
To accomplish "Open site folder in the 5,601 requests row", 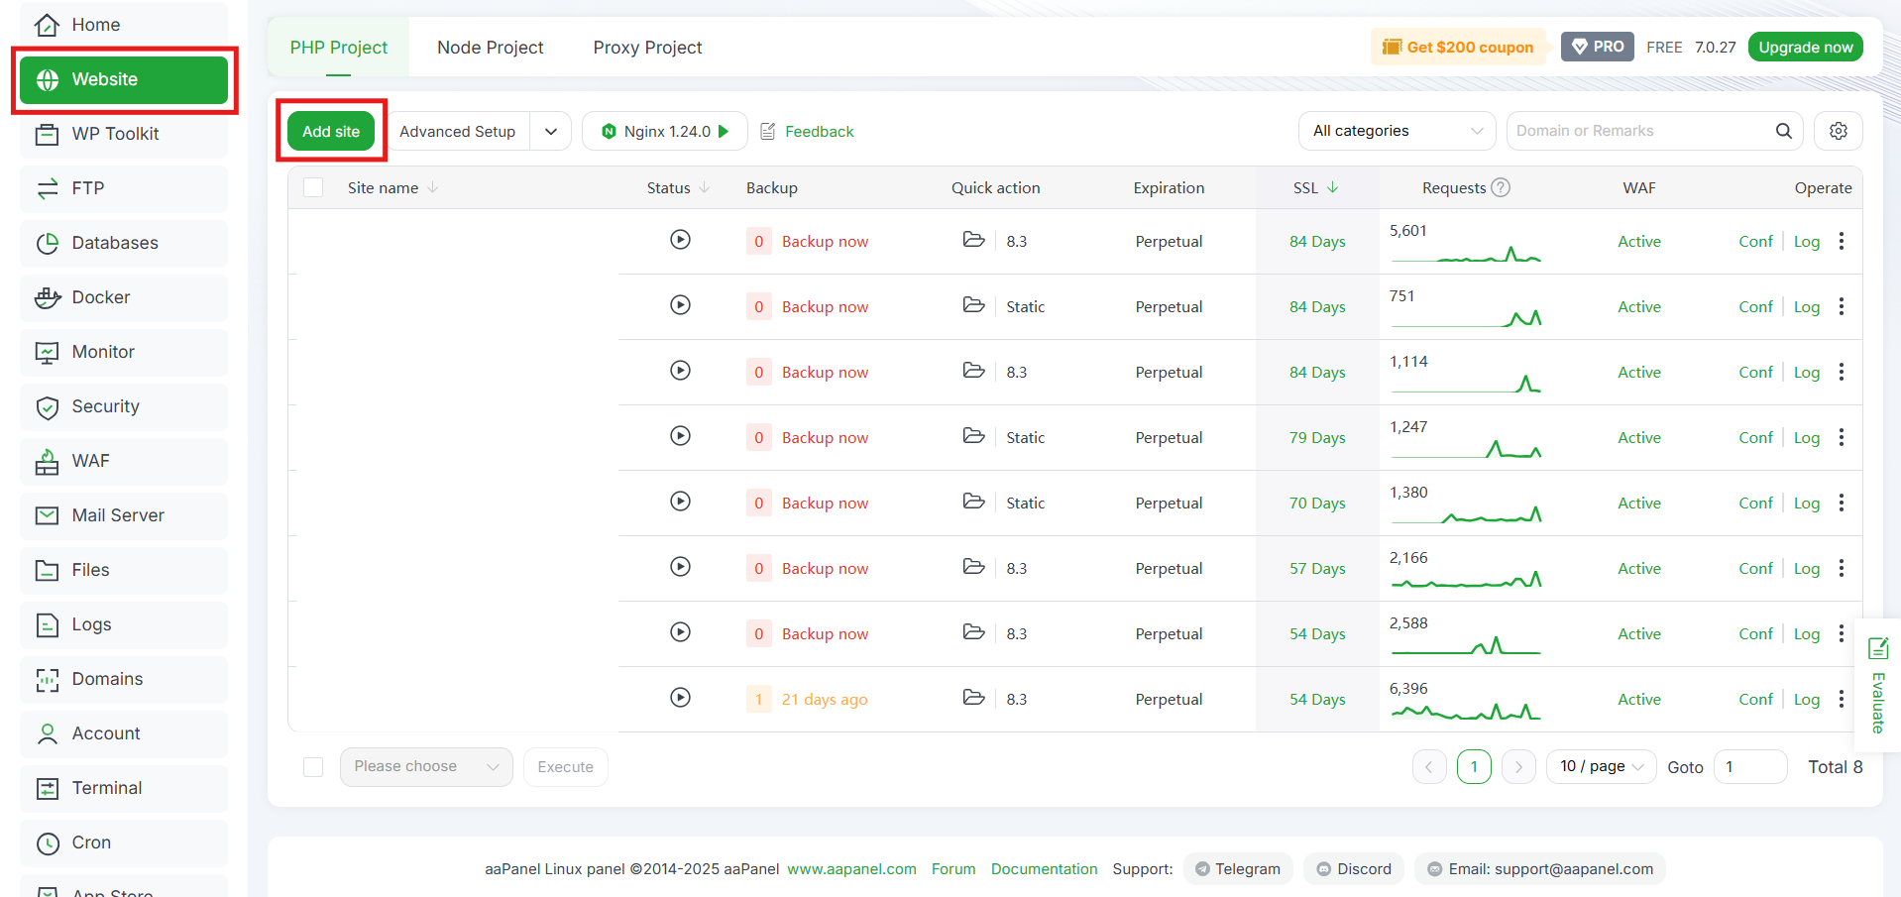I will 973,239.
